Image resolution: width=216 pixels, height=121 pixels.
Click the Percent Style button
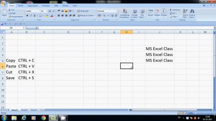[x=104, y=16]
